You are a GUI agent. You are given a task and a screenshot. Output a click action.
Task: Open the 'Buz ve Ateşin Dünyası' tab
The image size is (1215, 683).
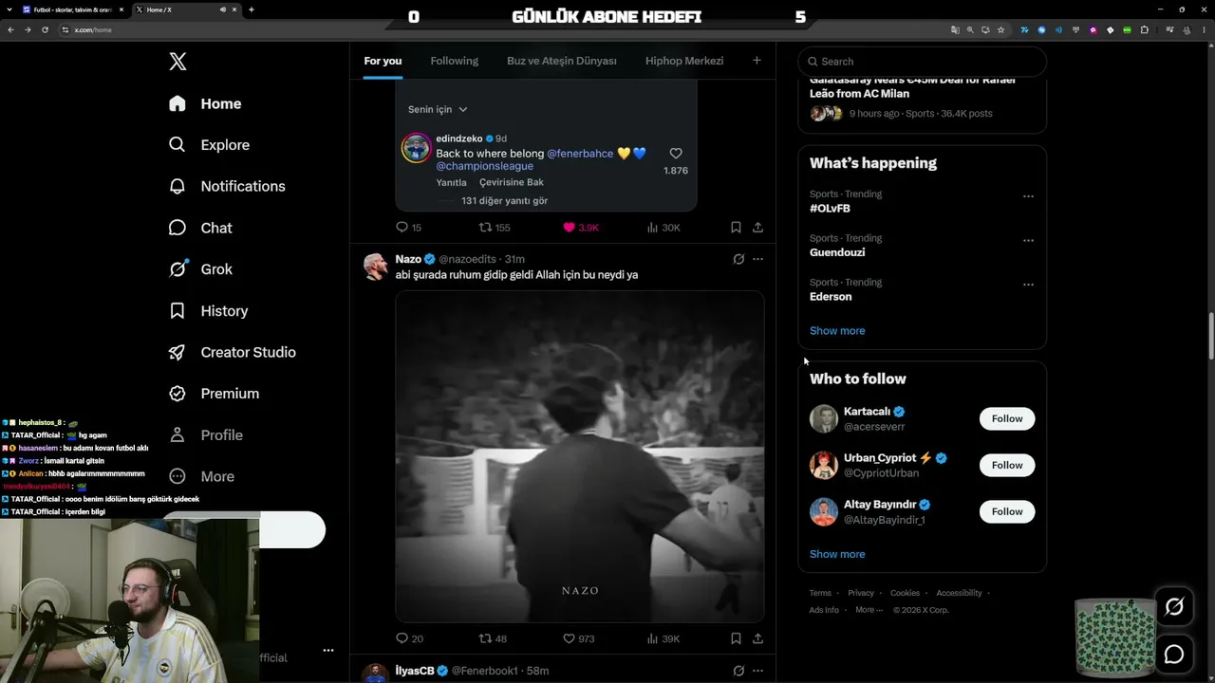point(562,61)
